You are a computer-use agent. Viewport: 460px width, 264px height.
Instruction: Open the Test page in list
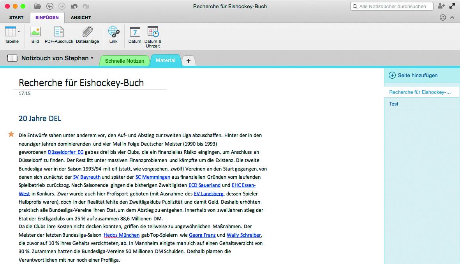(x=421, y=104)
